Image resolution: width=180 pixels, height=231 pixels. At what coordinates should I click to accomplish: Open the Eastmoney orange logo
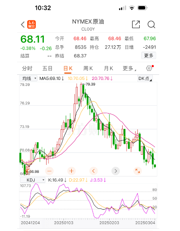31,24
